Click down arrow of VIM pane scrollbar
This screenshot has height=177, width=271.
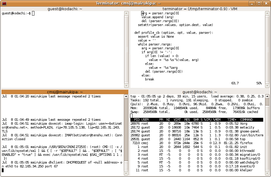[267, 84]
